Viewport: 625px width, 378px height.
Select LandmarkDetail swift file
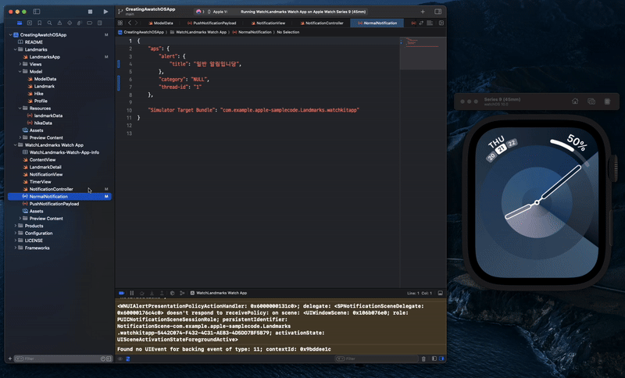click(x=42, y=167)
